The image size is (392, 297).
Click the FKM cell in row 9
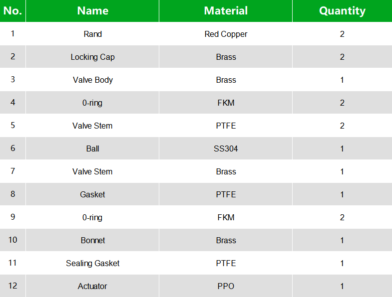(226, 217)
